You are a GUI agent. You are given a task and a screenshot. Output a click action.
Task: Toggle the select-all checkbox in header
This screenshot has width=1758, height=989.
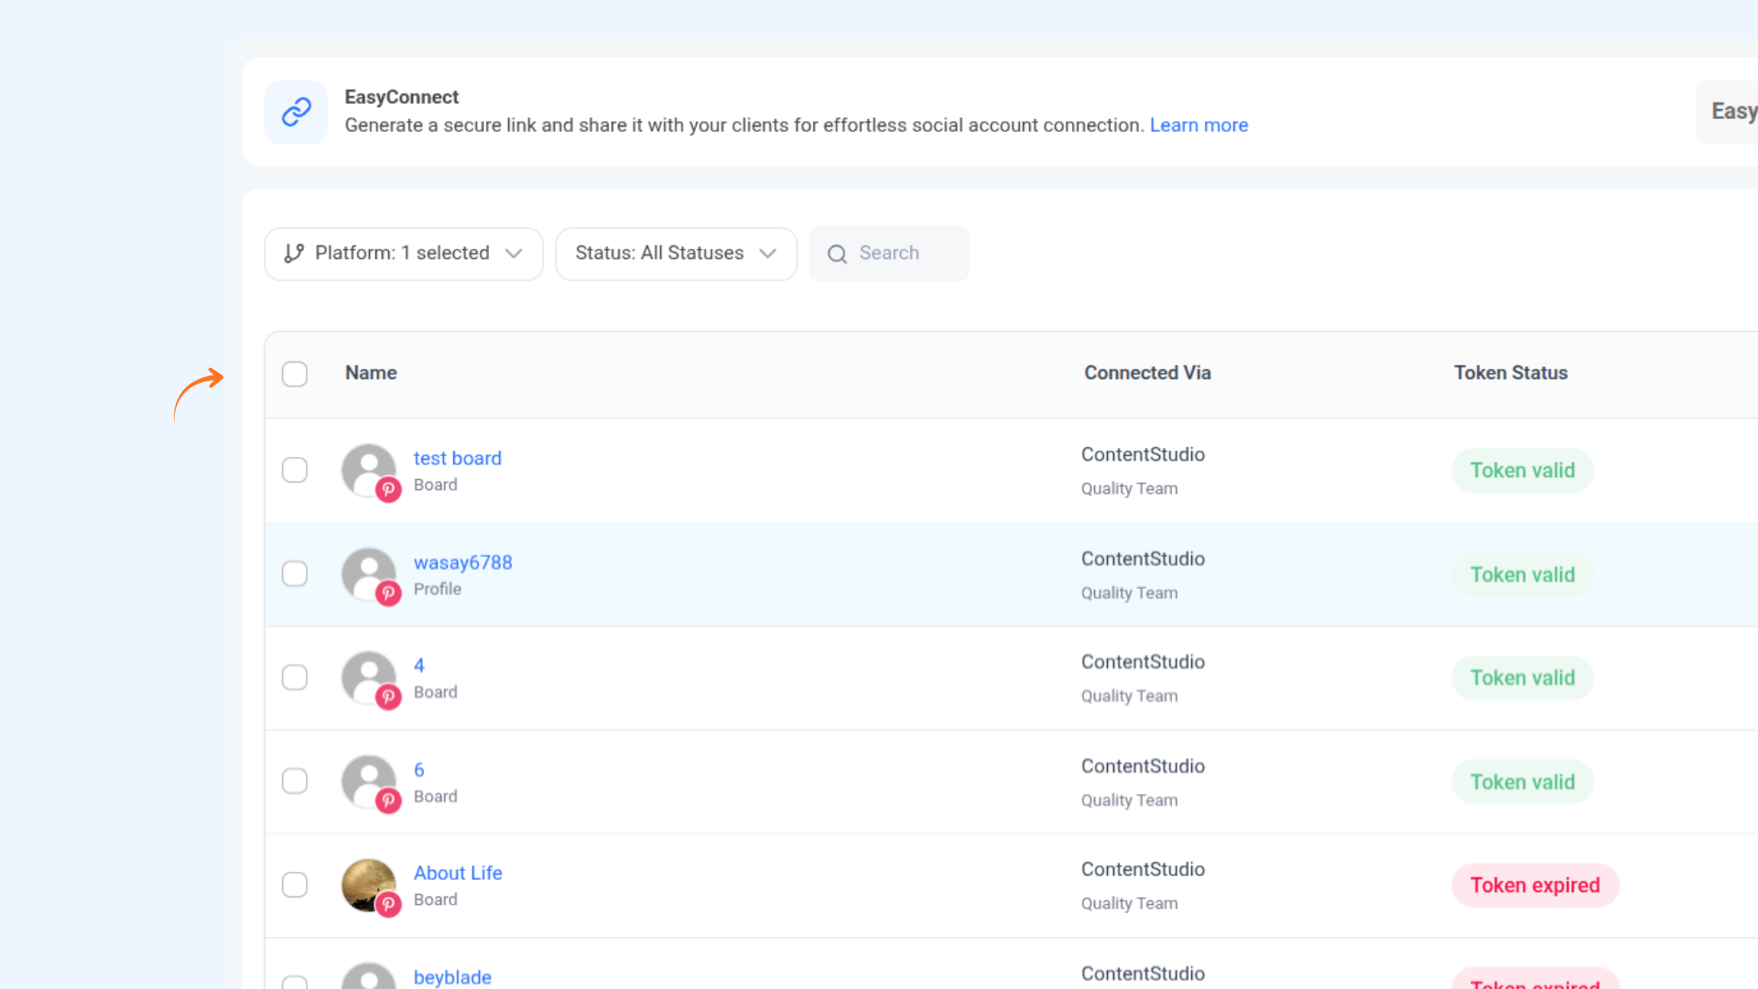point(295,374)
